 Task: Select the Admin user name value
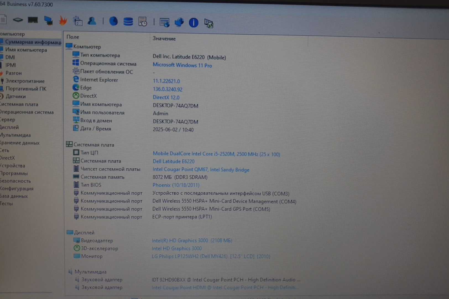160,114
